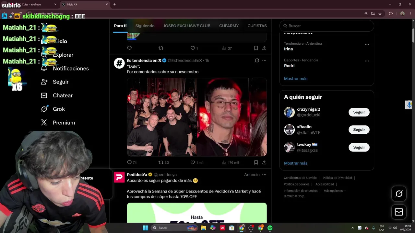Follow crazy niga 2 account
Image resolution: width=415 pixels, height=233 pixels.
(x=359, y=112)
